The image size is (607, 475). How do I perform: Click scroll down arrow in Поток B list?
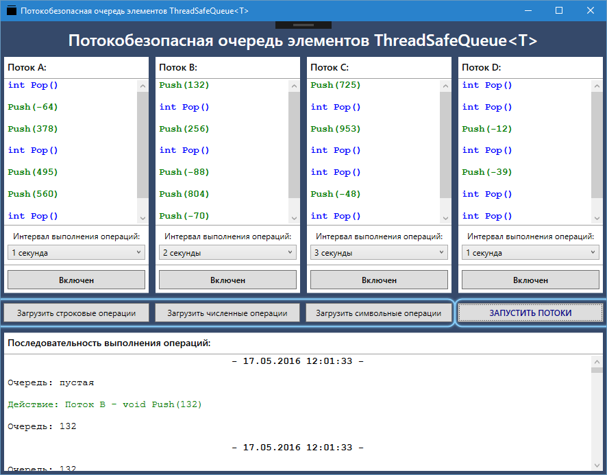(x=294, y=218)
